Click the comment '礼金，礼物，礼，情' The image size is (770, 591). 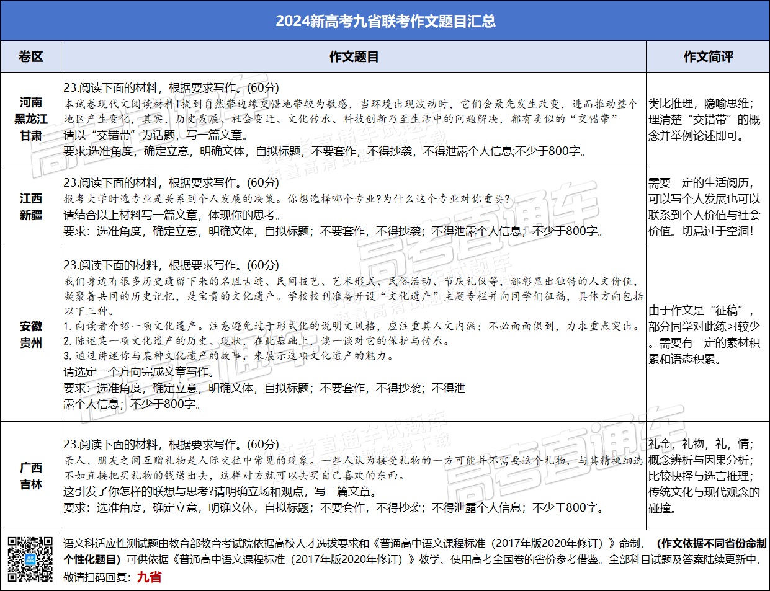click(x=701, y=444)
